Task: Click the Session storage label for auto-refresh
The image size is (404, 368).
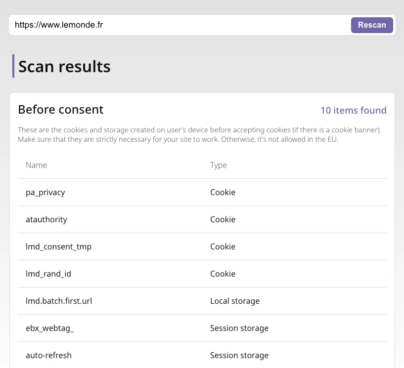Action: (x=239, y=355)
